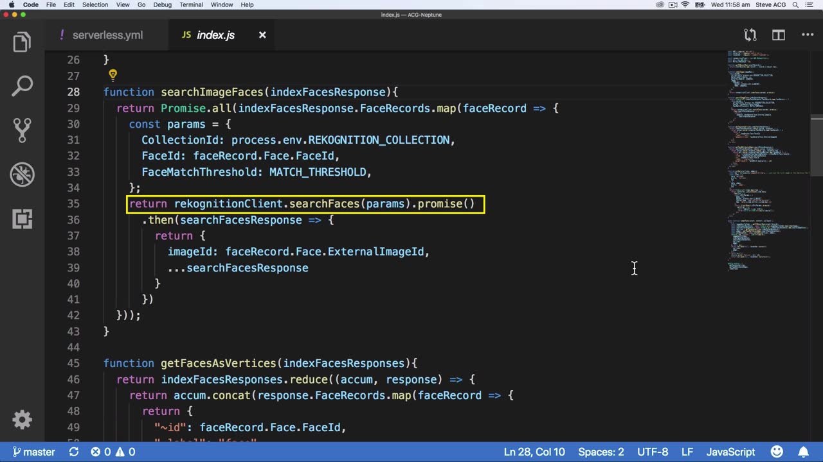Viewport: 823px width, 462px height.
Task: Open the Terminal menu
Action: point(191,4)
